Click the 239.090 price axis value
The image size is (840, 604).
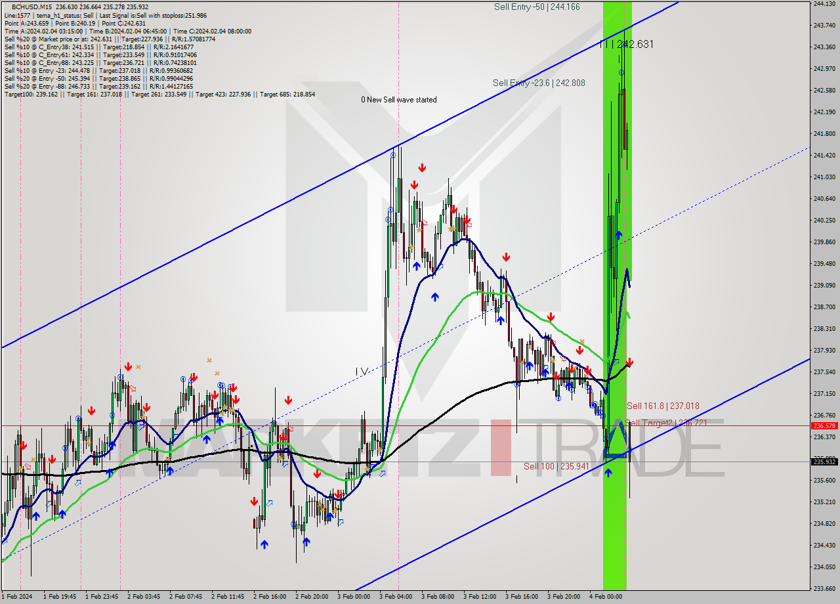coord(824,285)
